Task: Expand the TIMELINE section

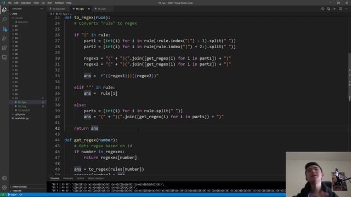Action: point(17,191)
